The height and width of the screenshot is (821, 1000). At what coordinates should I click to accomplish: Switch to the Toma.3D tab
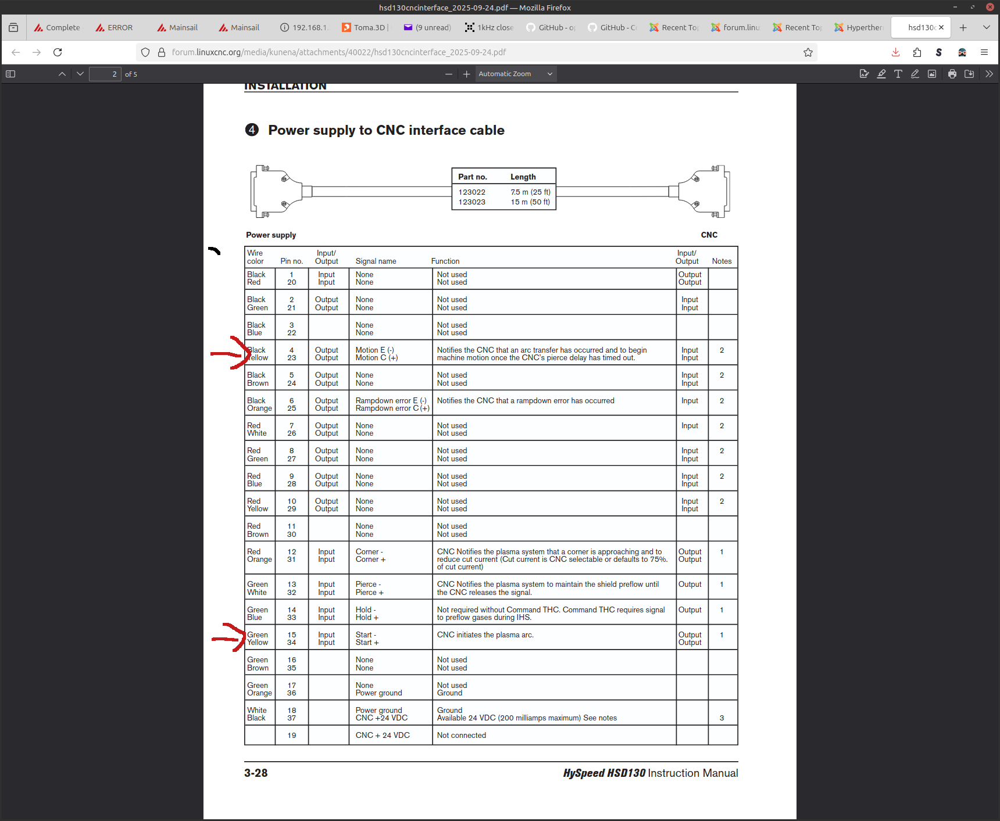(x=365, y=27)
